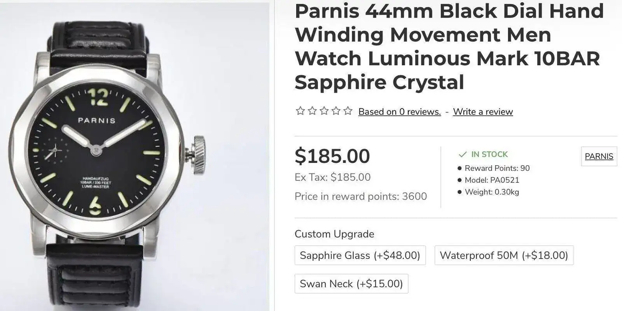The height and width of the screenshot is (311, 622).
Task: Select the Sapphire Glass upgrade option
Action: point(360,255)
